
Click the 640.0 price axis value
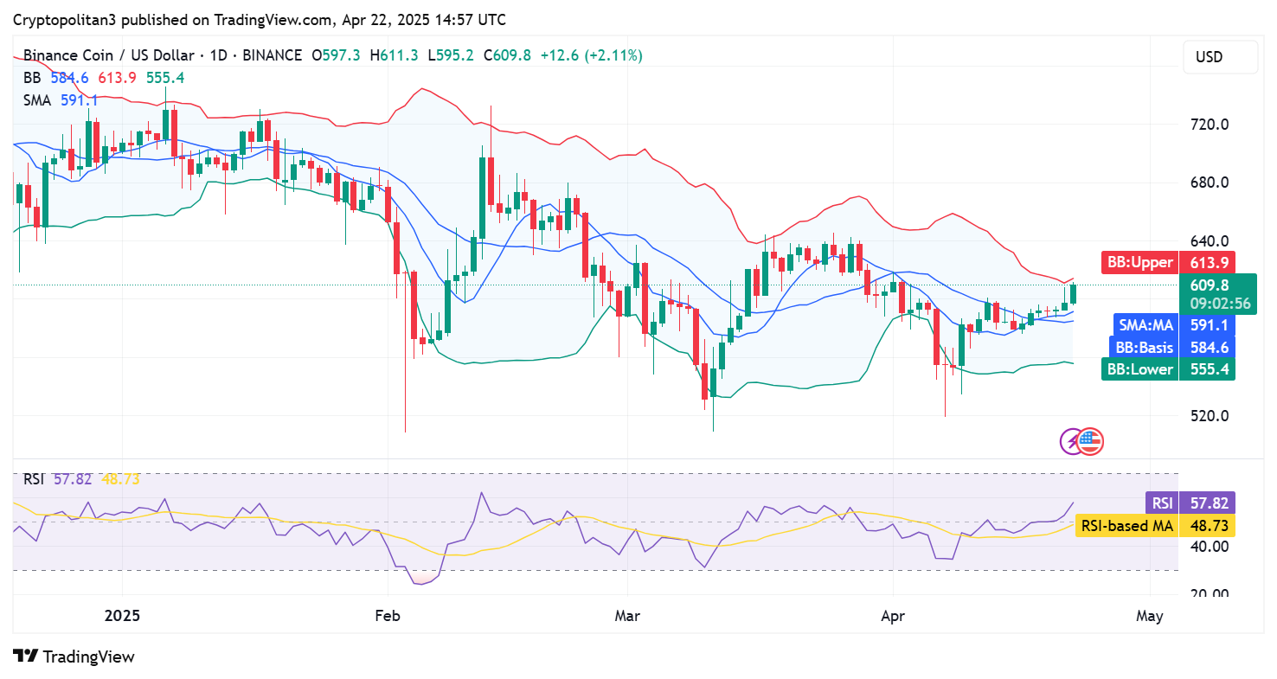(1210, 241)
